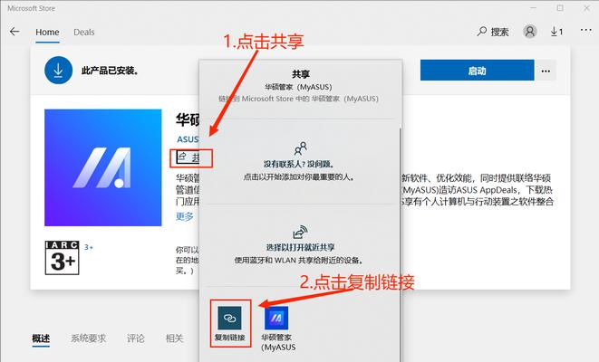Open the store's top-right more menu
Screen dimensions: 599x362
click(x=586, y=30)
